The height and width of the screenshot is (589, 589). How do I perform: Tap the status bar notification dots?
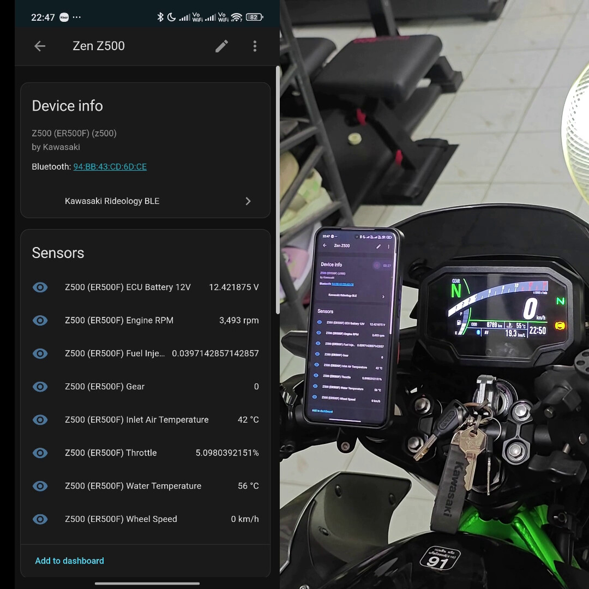[77, 17]
